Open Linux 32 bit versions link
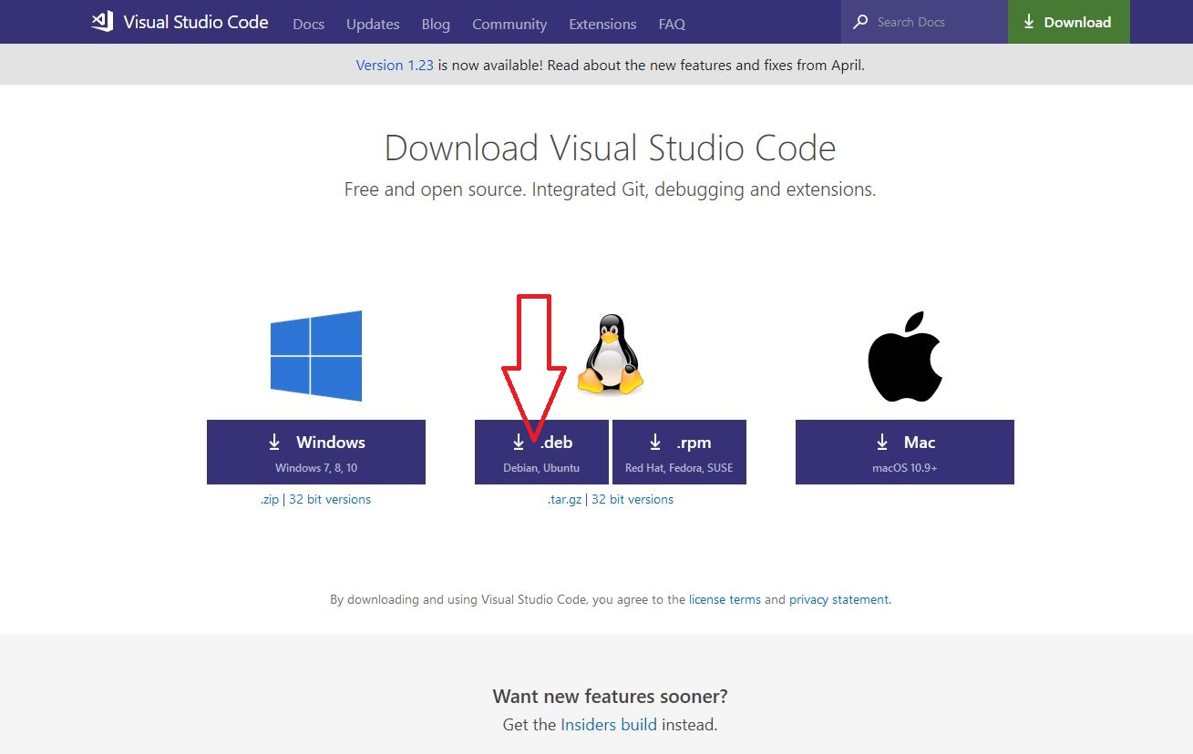The width and height of the screenshot is (1193, 754). 632,499
